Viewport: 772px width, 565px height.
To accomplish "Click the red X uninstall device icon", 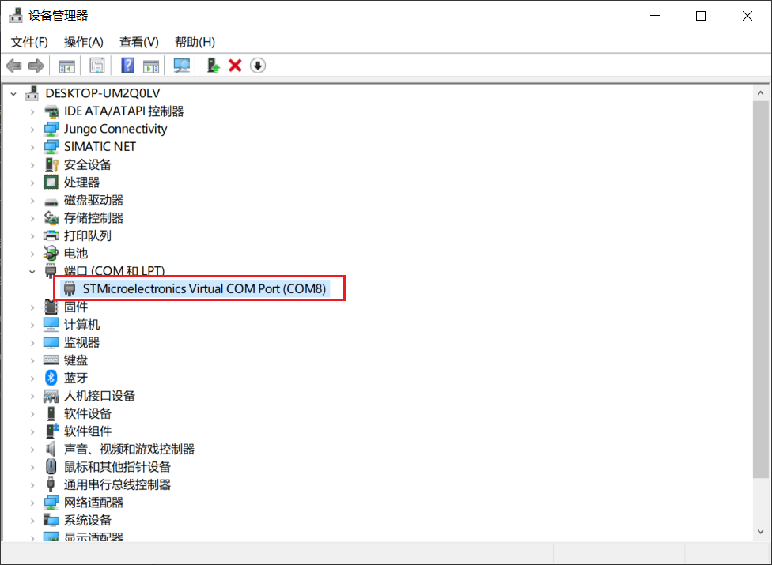I will tap(235, 66).
